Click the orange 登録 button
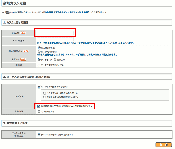Image resolution: width=175 pixels, height=149 pixels. pyautogui.click(x=164, y=145)
